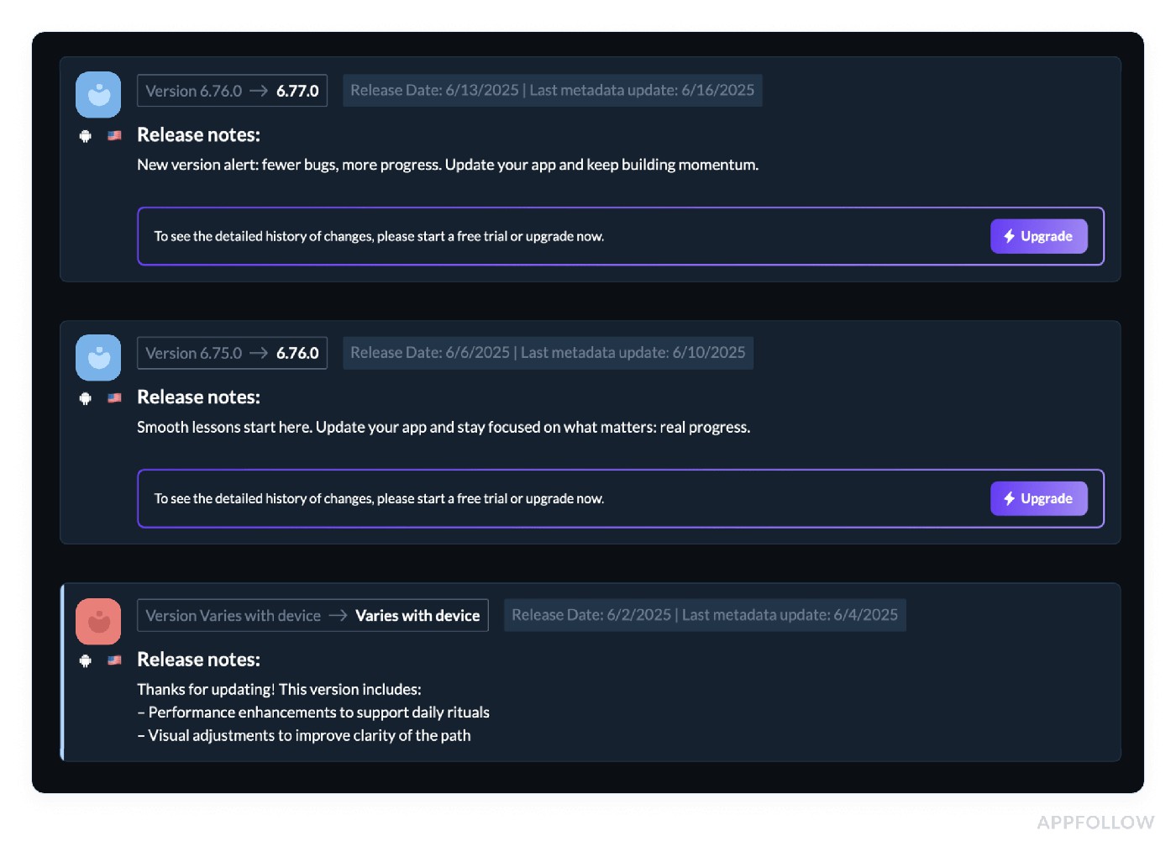Click Upgrade button in the 6.76.0 release card

point(1039,498)
